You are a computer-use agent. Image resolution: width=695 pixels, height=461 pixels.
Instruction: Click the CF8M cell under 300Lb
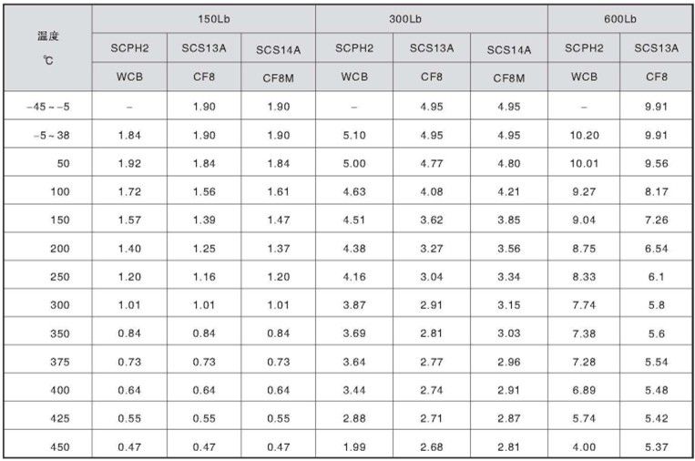[x=509, y=77]
